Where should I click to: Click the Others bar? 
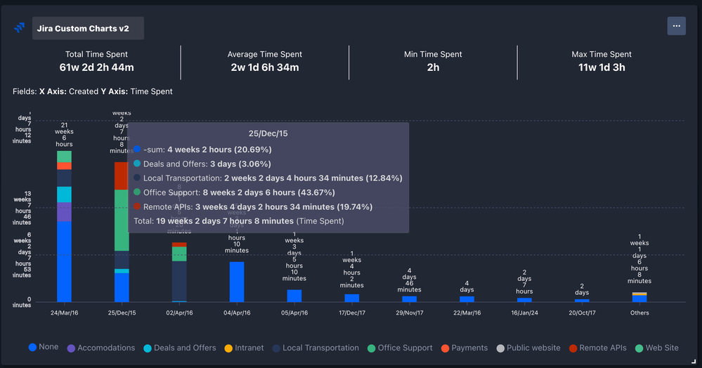639,297
